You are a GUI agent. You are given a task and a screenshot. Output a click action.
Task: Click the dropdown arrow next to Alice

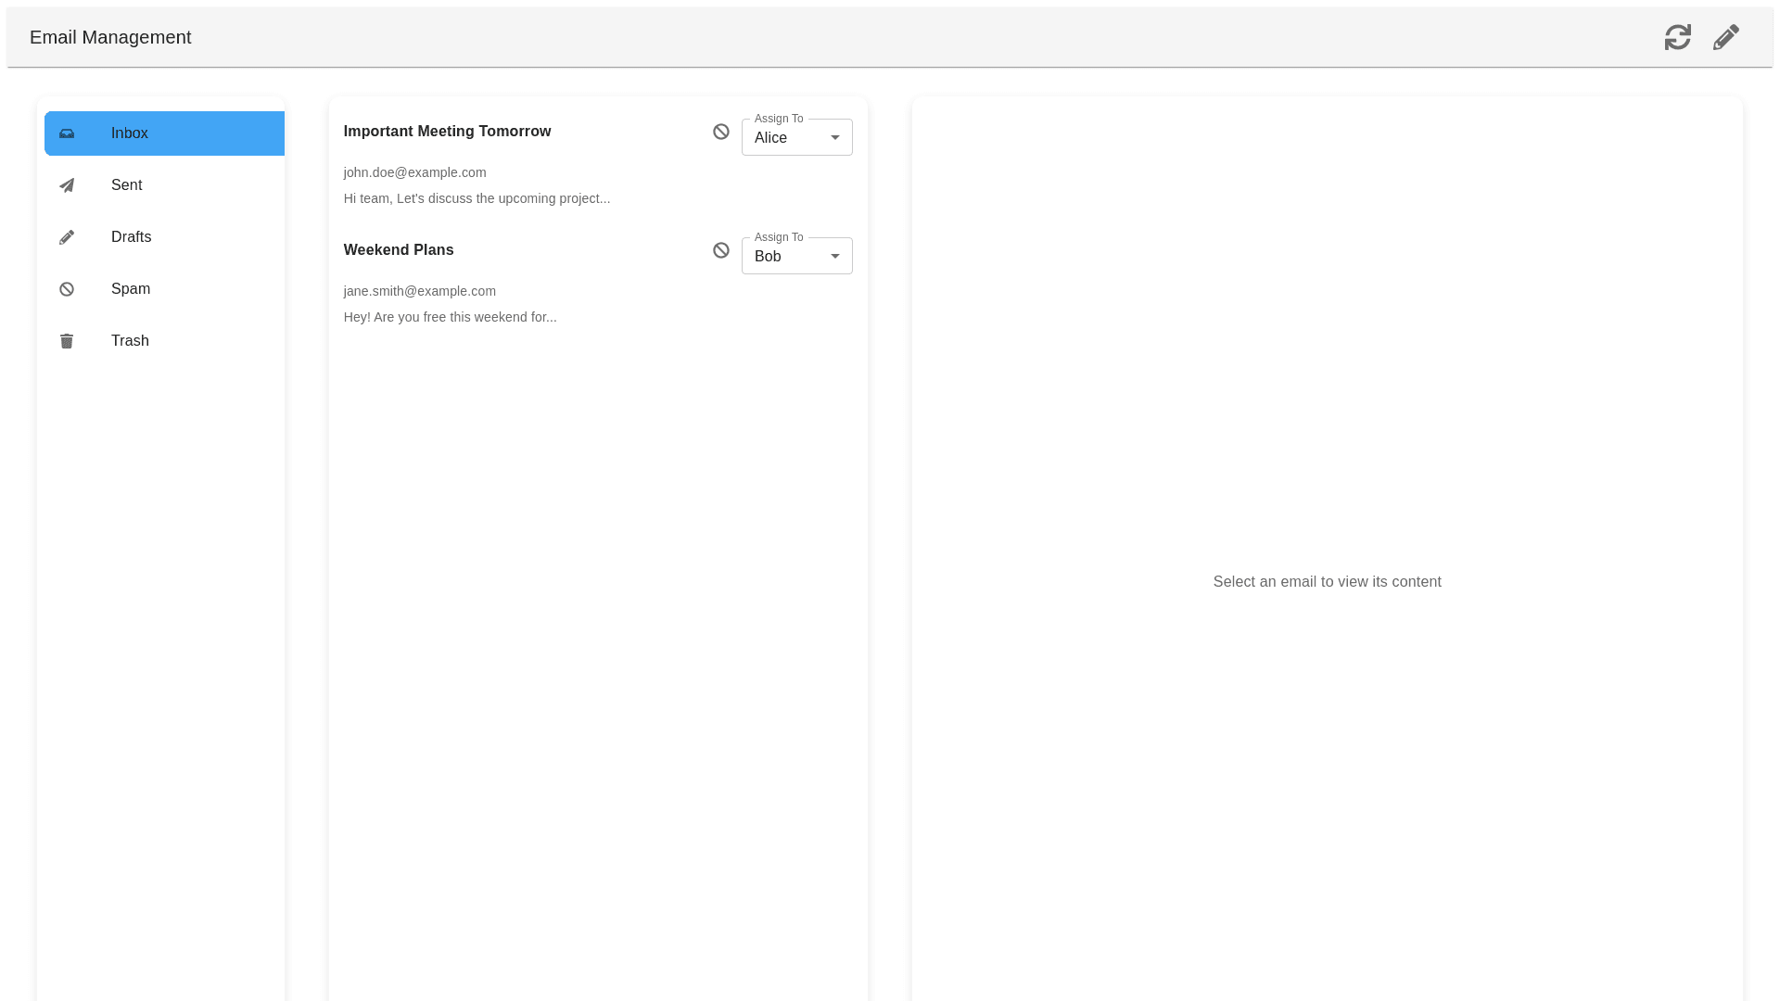pyautogui.click(x=834, y=138)
